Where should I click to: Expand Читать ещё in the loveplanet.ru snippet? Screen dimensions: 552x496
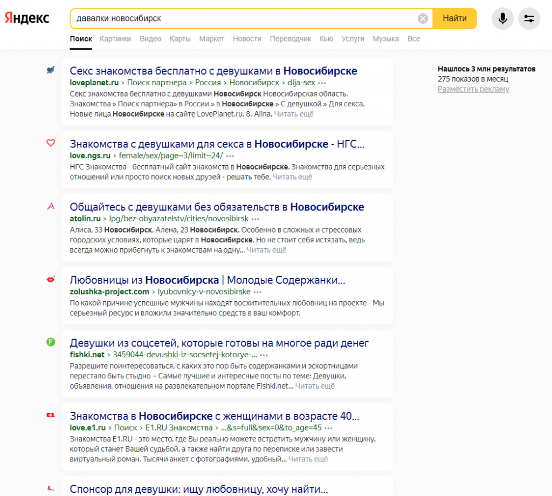tap(294, 114)
